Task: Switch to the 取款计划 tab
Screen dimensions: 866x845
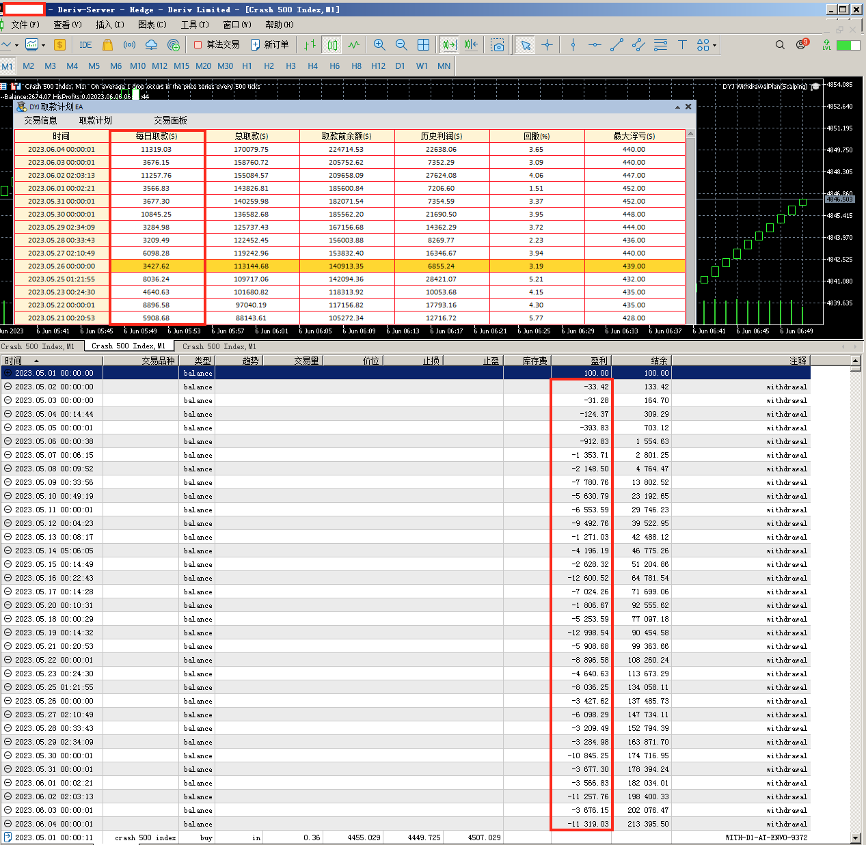Action: [x=95, y=120]
